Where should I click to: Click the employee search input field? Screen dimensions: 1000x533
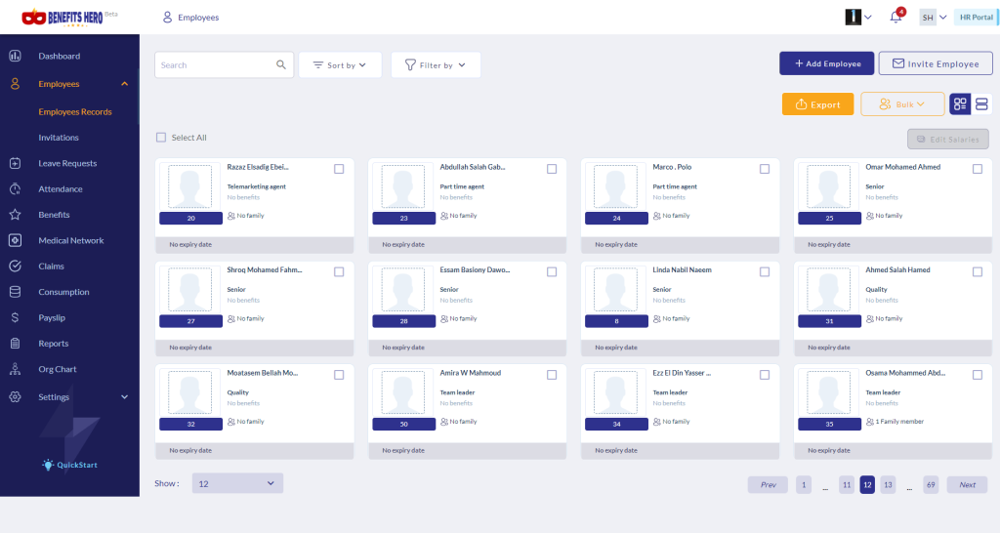click(215, 65)
